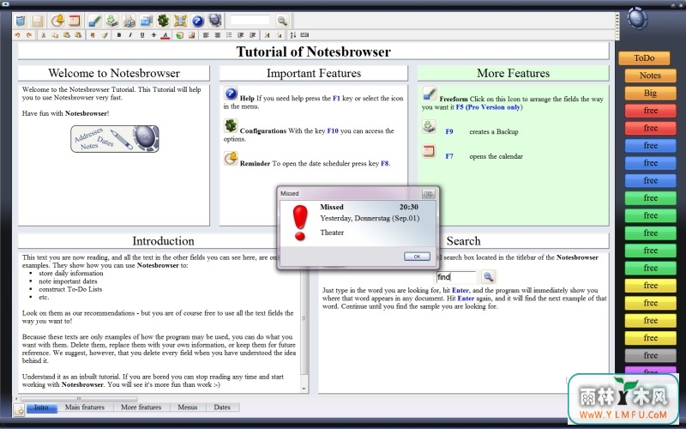Open the reminder clock-and-bell toolbar icon
686x429 pixels.
(x=57, y=21)
